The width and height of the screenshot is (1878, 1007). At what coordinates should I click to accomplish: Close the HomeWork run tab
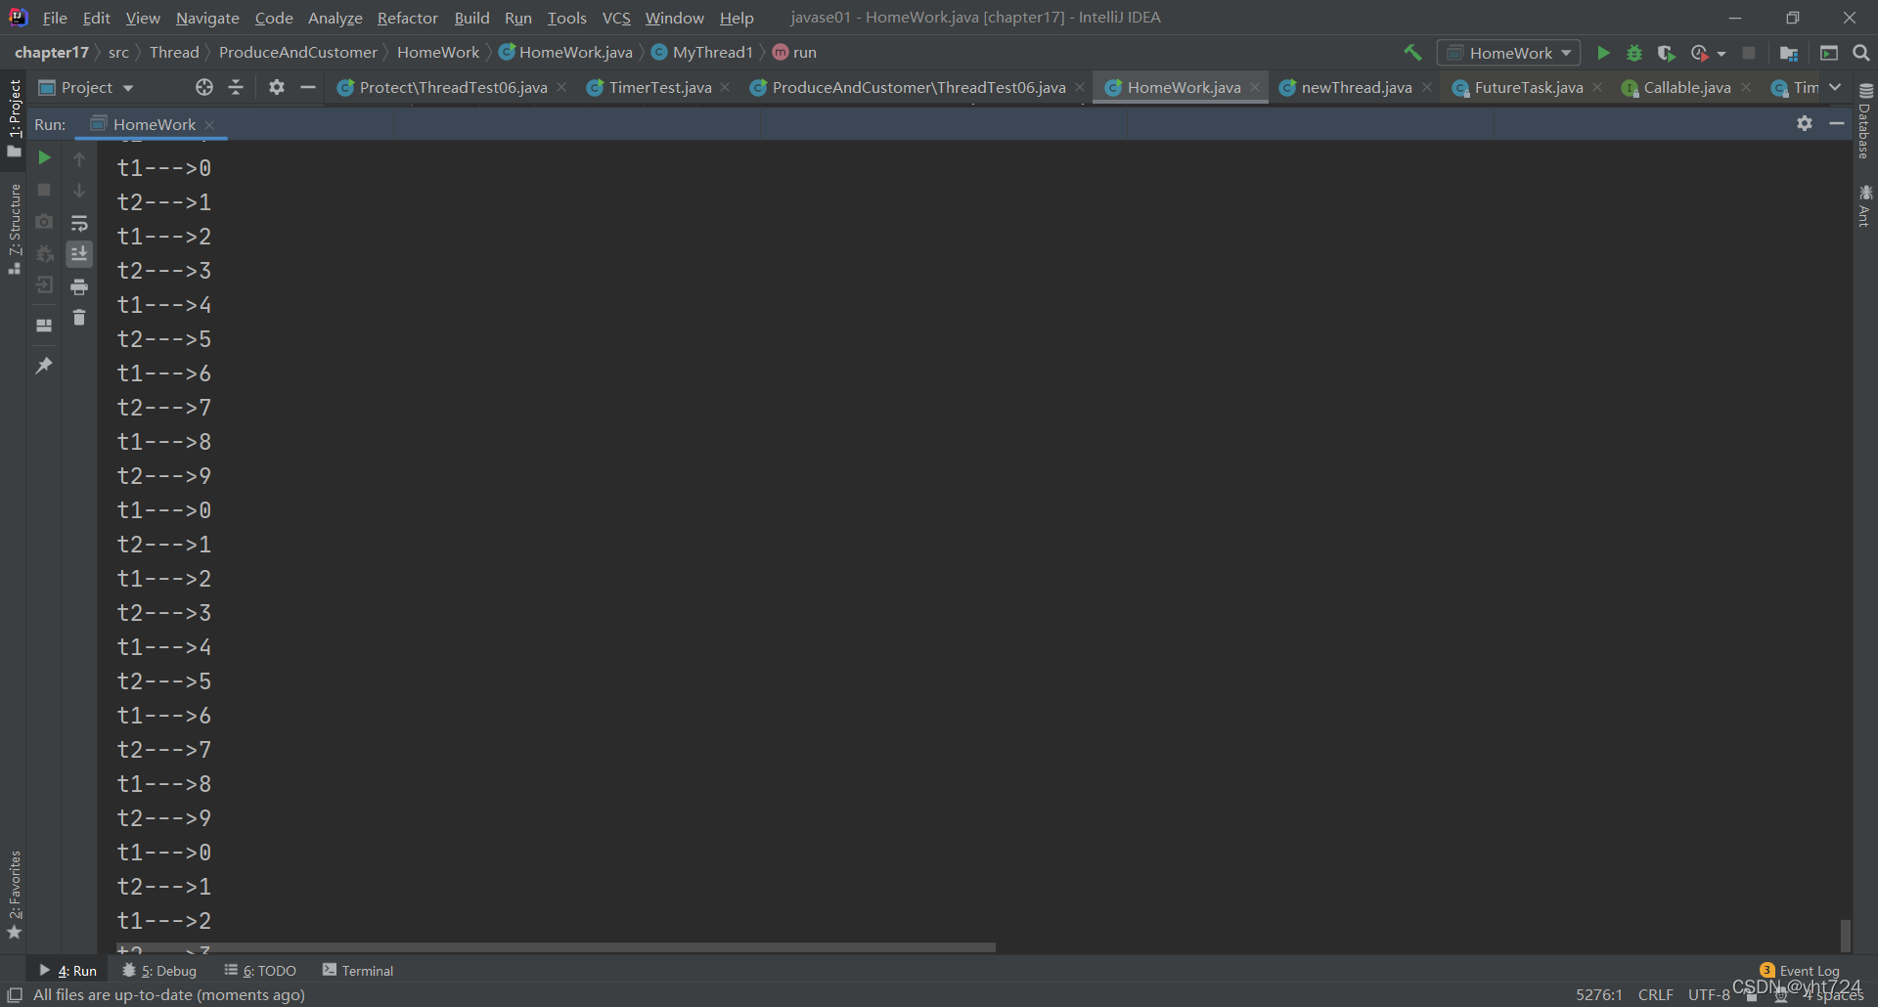(209, 125)
